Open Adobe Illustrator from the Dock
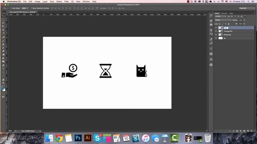Image resolution: width=257 pixels, height=144 pixels. tap(88, 138)
